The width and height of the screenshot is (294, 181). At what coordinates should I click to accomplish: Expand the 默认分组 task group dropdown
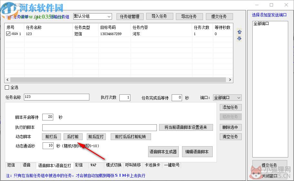coord(93,16)
